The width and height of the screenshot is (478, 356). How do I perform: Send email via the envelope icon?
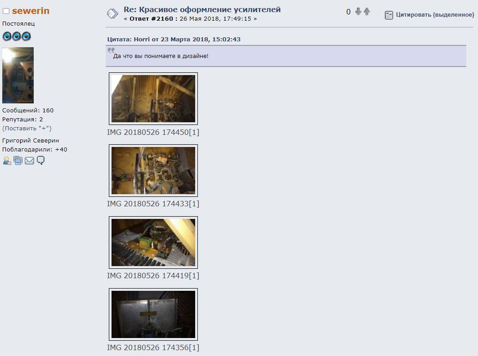point(29,160)
